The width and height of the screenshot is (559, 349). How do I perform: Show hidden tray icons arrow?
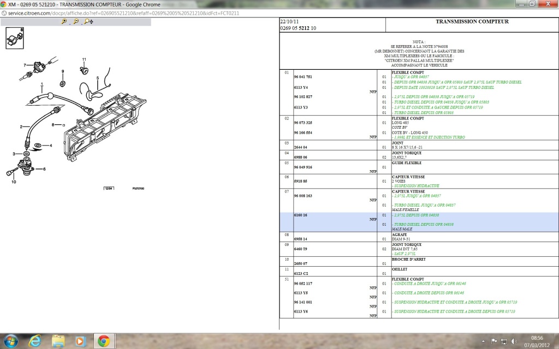pos(485,341)
